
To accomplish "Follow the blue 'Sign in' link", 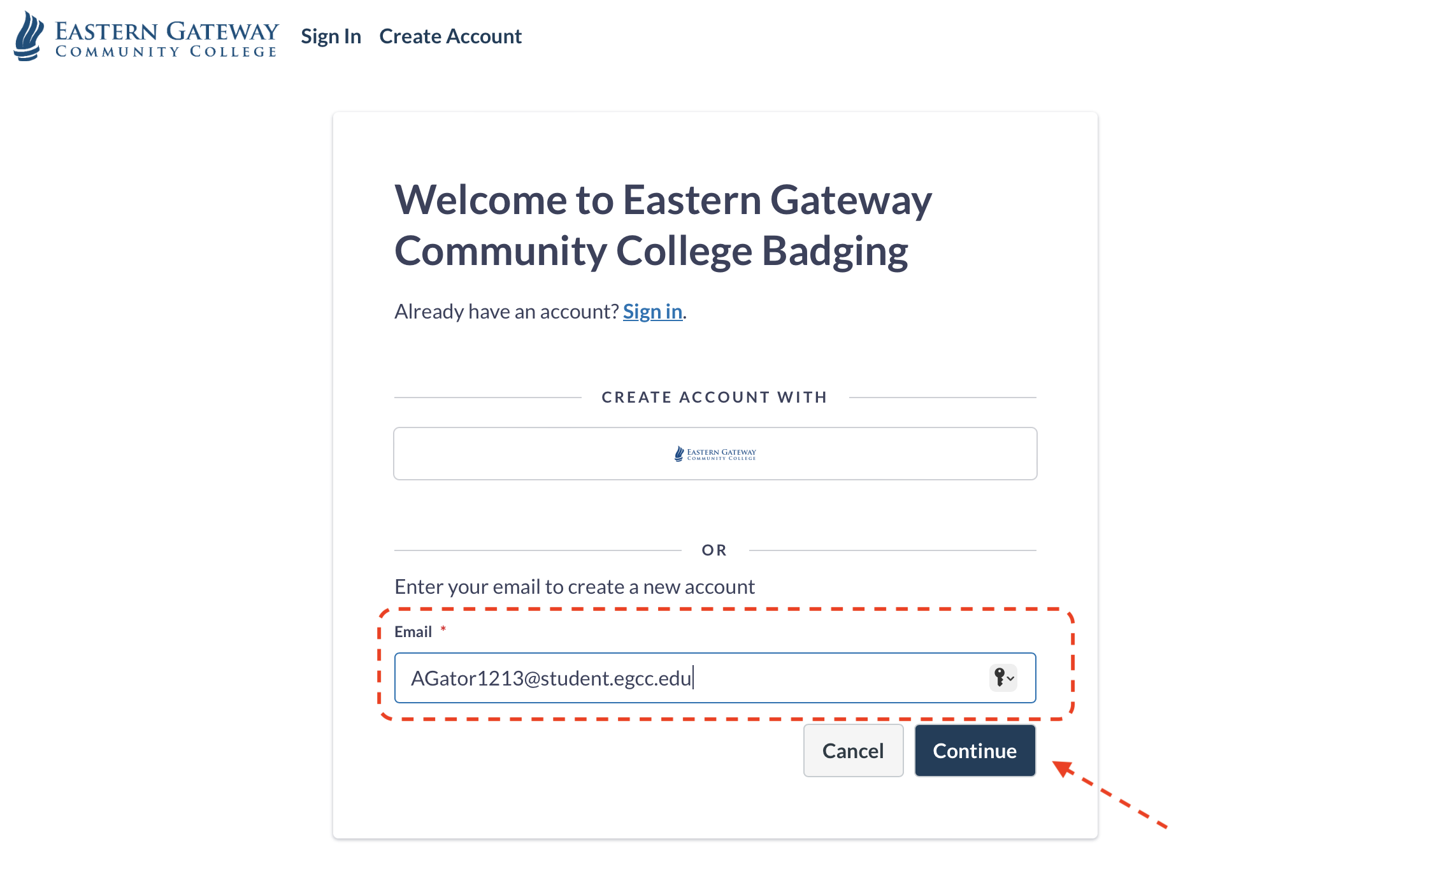I will pos(652,312).
